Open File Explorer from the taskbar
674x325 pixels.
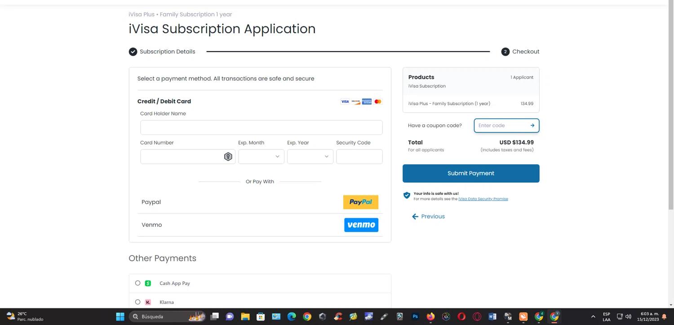pyautogui.click(x=245, y=316)
